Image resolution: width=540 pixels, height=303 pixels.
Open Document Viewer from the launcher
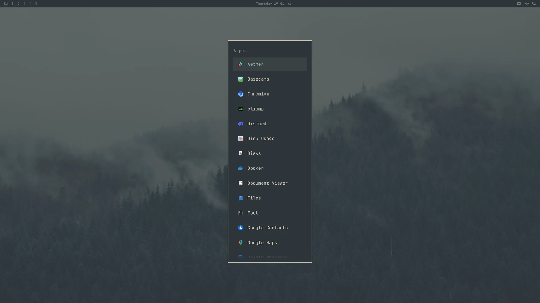[x=270, y=183]
